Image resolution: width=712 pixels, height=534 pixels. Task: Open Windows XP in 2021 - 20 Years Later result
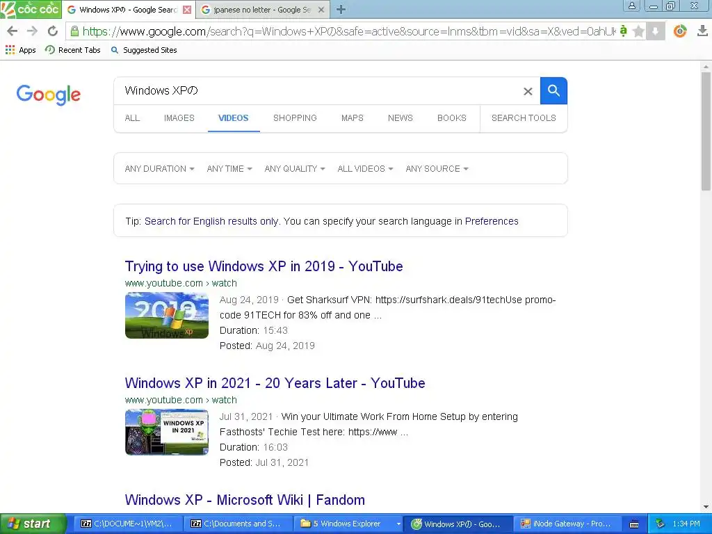275,383
